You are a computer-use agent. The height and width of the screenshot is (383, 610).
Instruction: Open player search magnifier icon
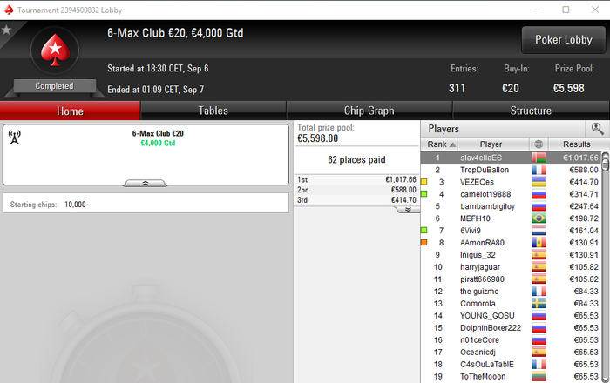click(x=597, y=129)
